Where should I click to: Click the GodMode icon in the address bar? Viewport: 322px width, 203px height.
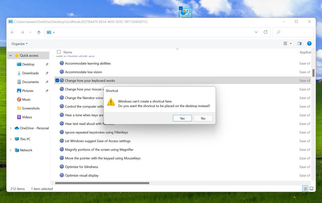[49, 32]
